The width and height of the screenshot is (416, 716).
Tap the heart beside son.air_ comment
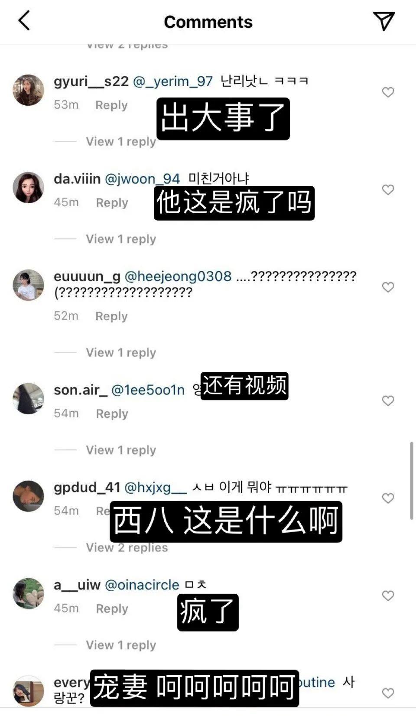pyautogui.click(x=388, y=401)
